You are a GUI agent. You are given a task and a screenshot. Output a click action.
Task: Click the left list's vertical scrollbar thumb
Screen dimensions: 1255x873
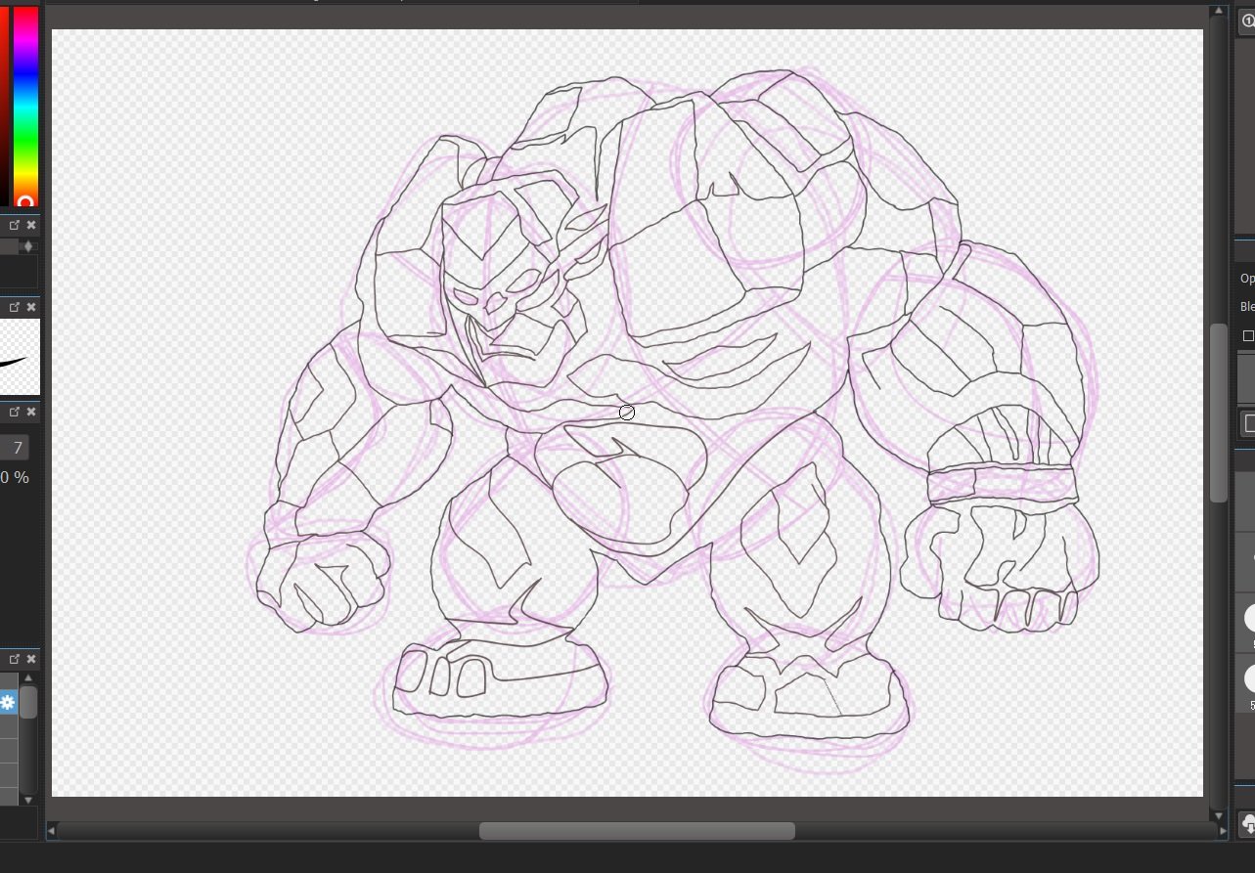[28, 701]
